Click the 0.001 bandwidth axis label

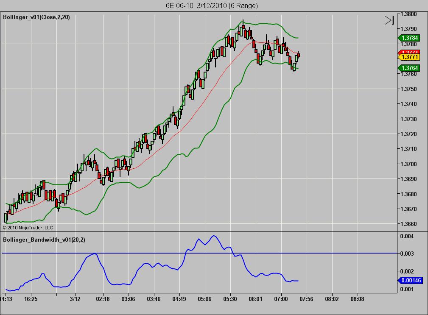(x=407, y=289)
